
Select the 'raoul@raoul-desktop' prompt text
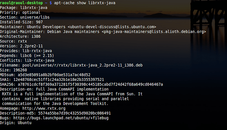(21, 3)
